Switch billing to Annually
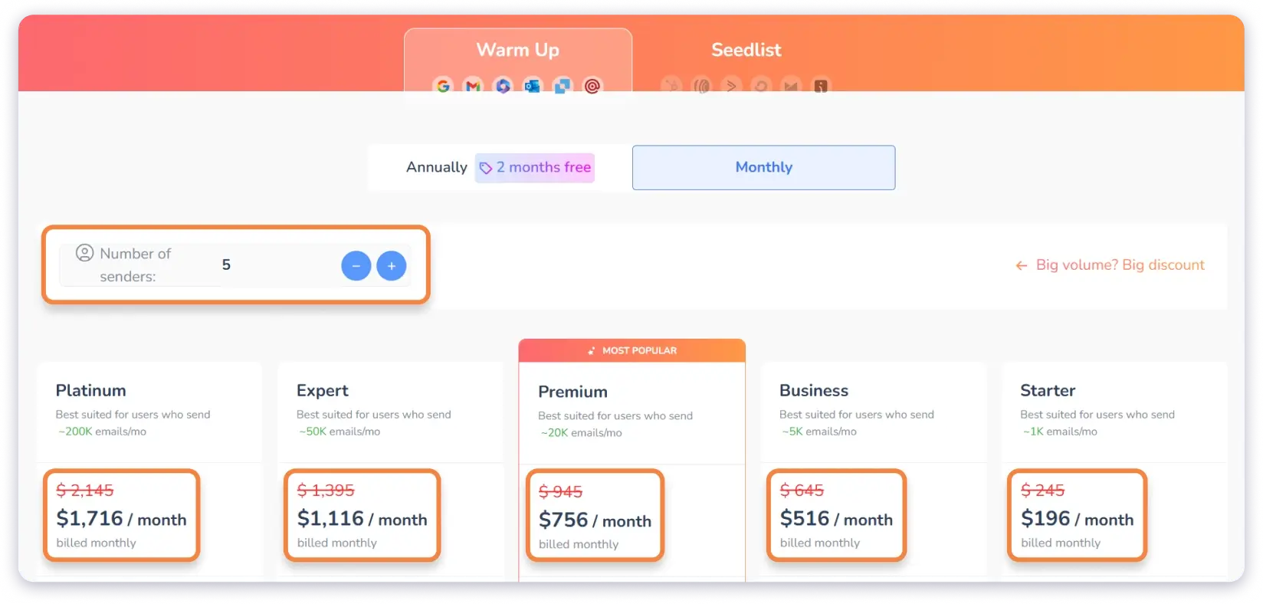This screenshot has height=604, width=1263. pyautogui.click(x=437, y=167)
